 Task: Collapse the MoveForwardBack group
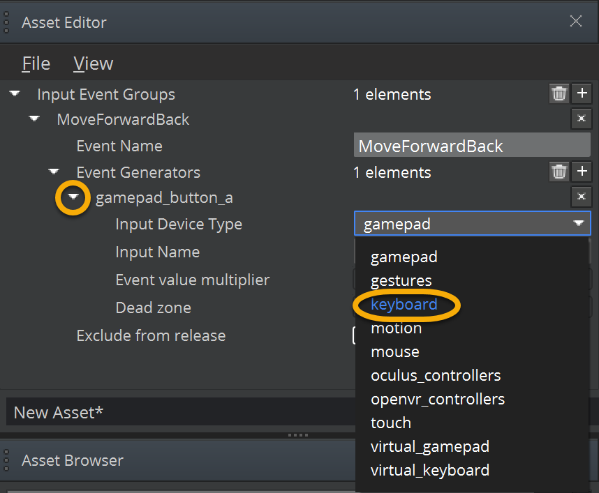[x=34, y=119]
